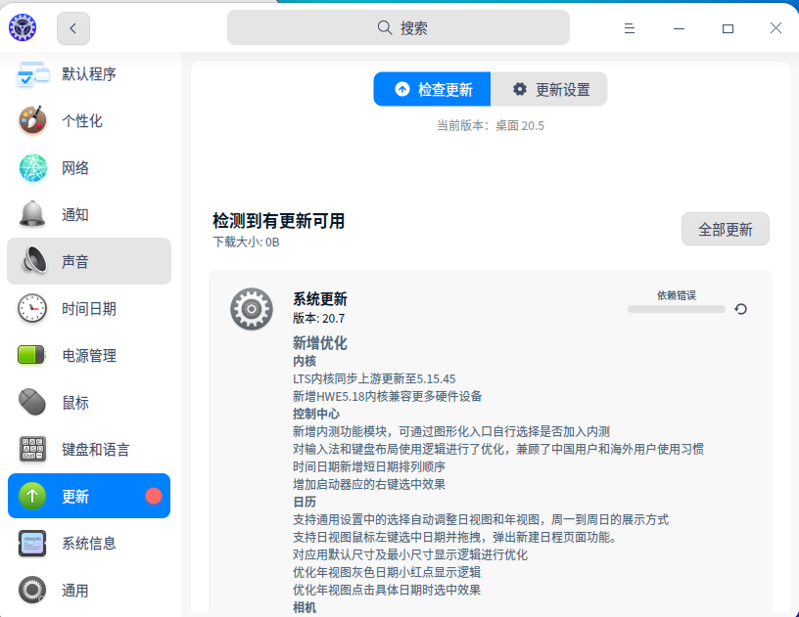Select the 默认程序 menu label
Viewport: 799px width, 617px height.
point(89,74)
